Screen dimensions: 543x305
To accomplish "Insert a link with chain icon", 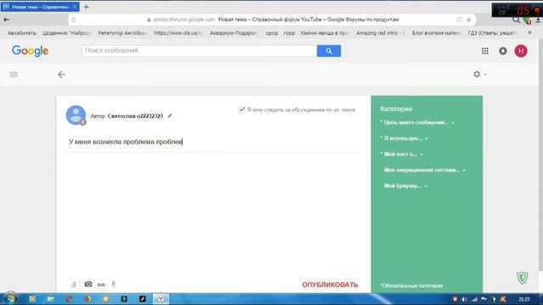I will point(101,285).
